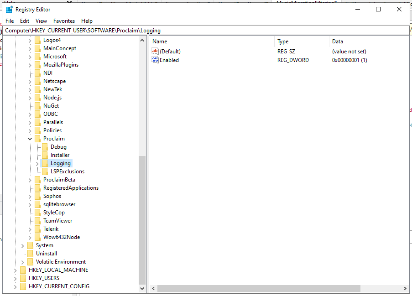Screen dimensions: 412x296
Task: Click the HKEY_LOCAL_MACHINE folder icon
Action: tap(23, 270)
